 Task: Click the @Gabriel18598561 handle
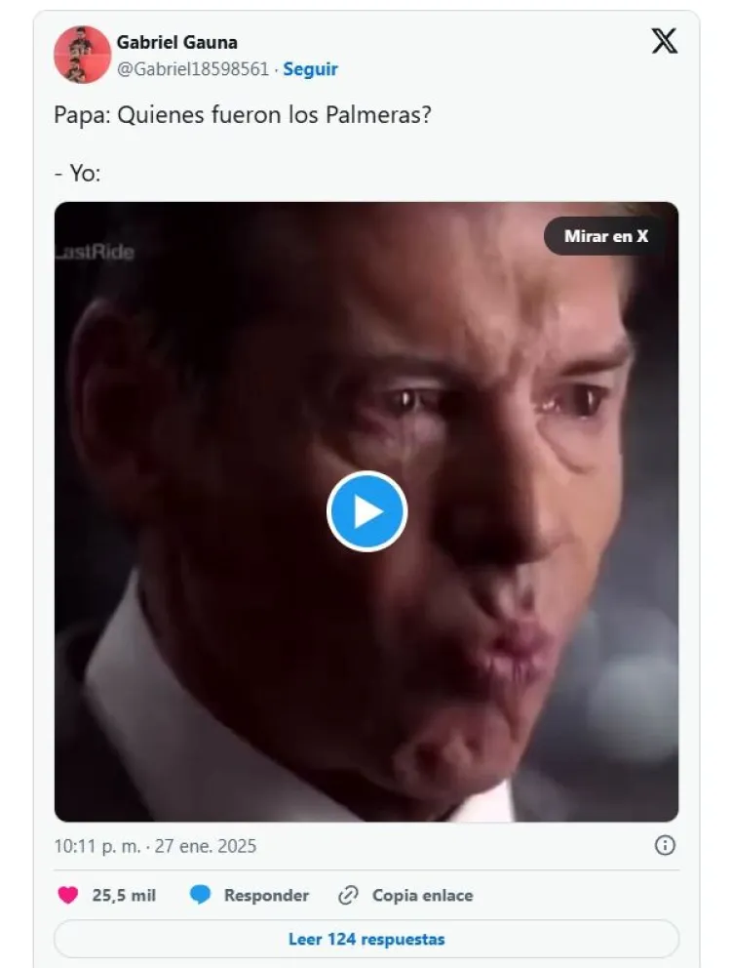pos(192,69)
